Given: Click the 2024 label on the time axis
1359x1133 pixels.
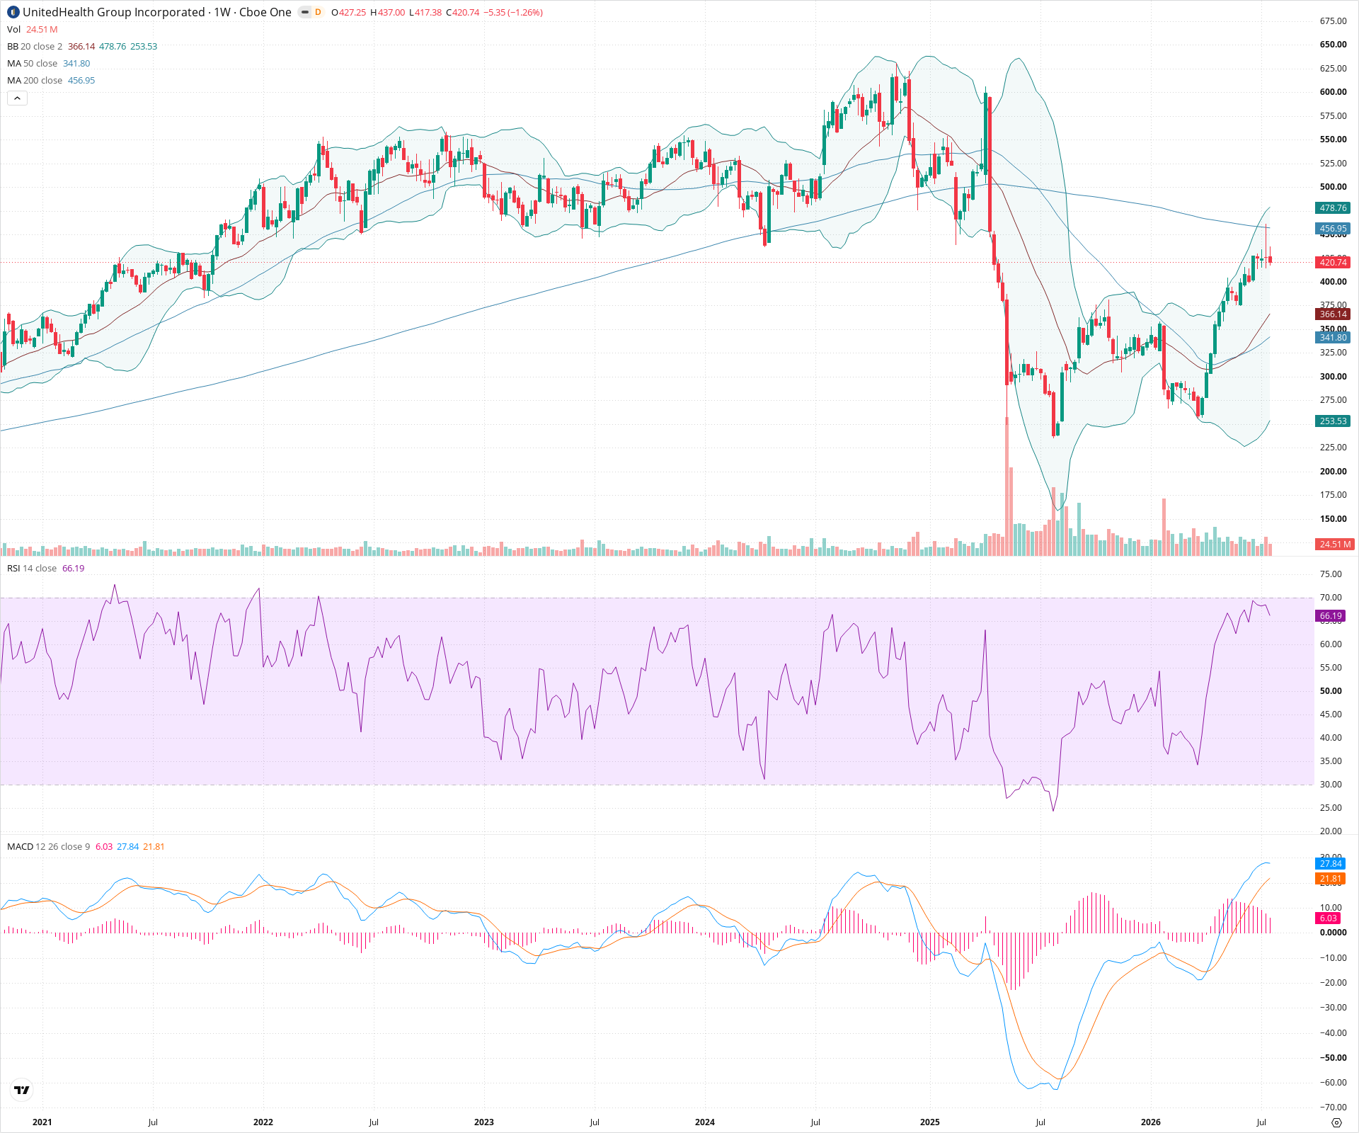Looking at the screenshot, I should pos(705,1122).
